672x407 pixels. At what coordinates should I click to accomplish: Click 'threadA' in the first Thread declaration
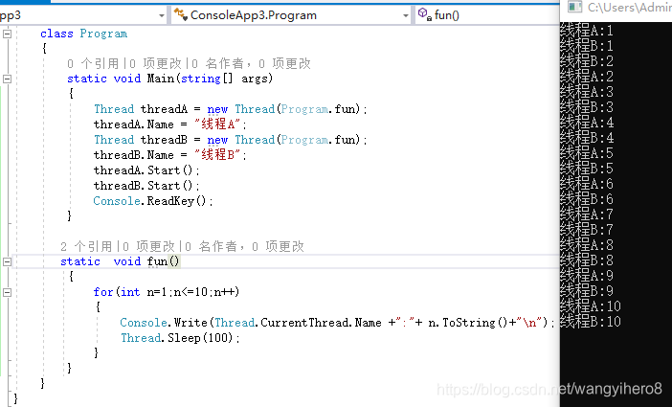tap(164, 109)
